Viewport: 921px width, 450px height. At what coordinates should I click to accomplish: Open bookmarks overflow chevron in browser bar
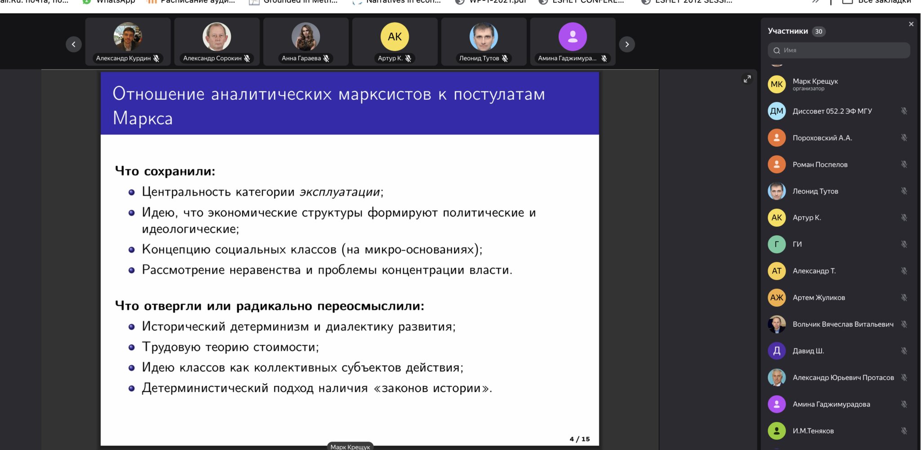pyautogui.click(x=816, y=2)
